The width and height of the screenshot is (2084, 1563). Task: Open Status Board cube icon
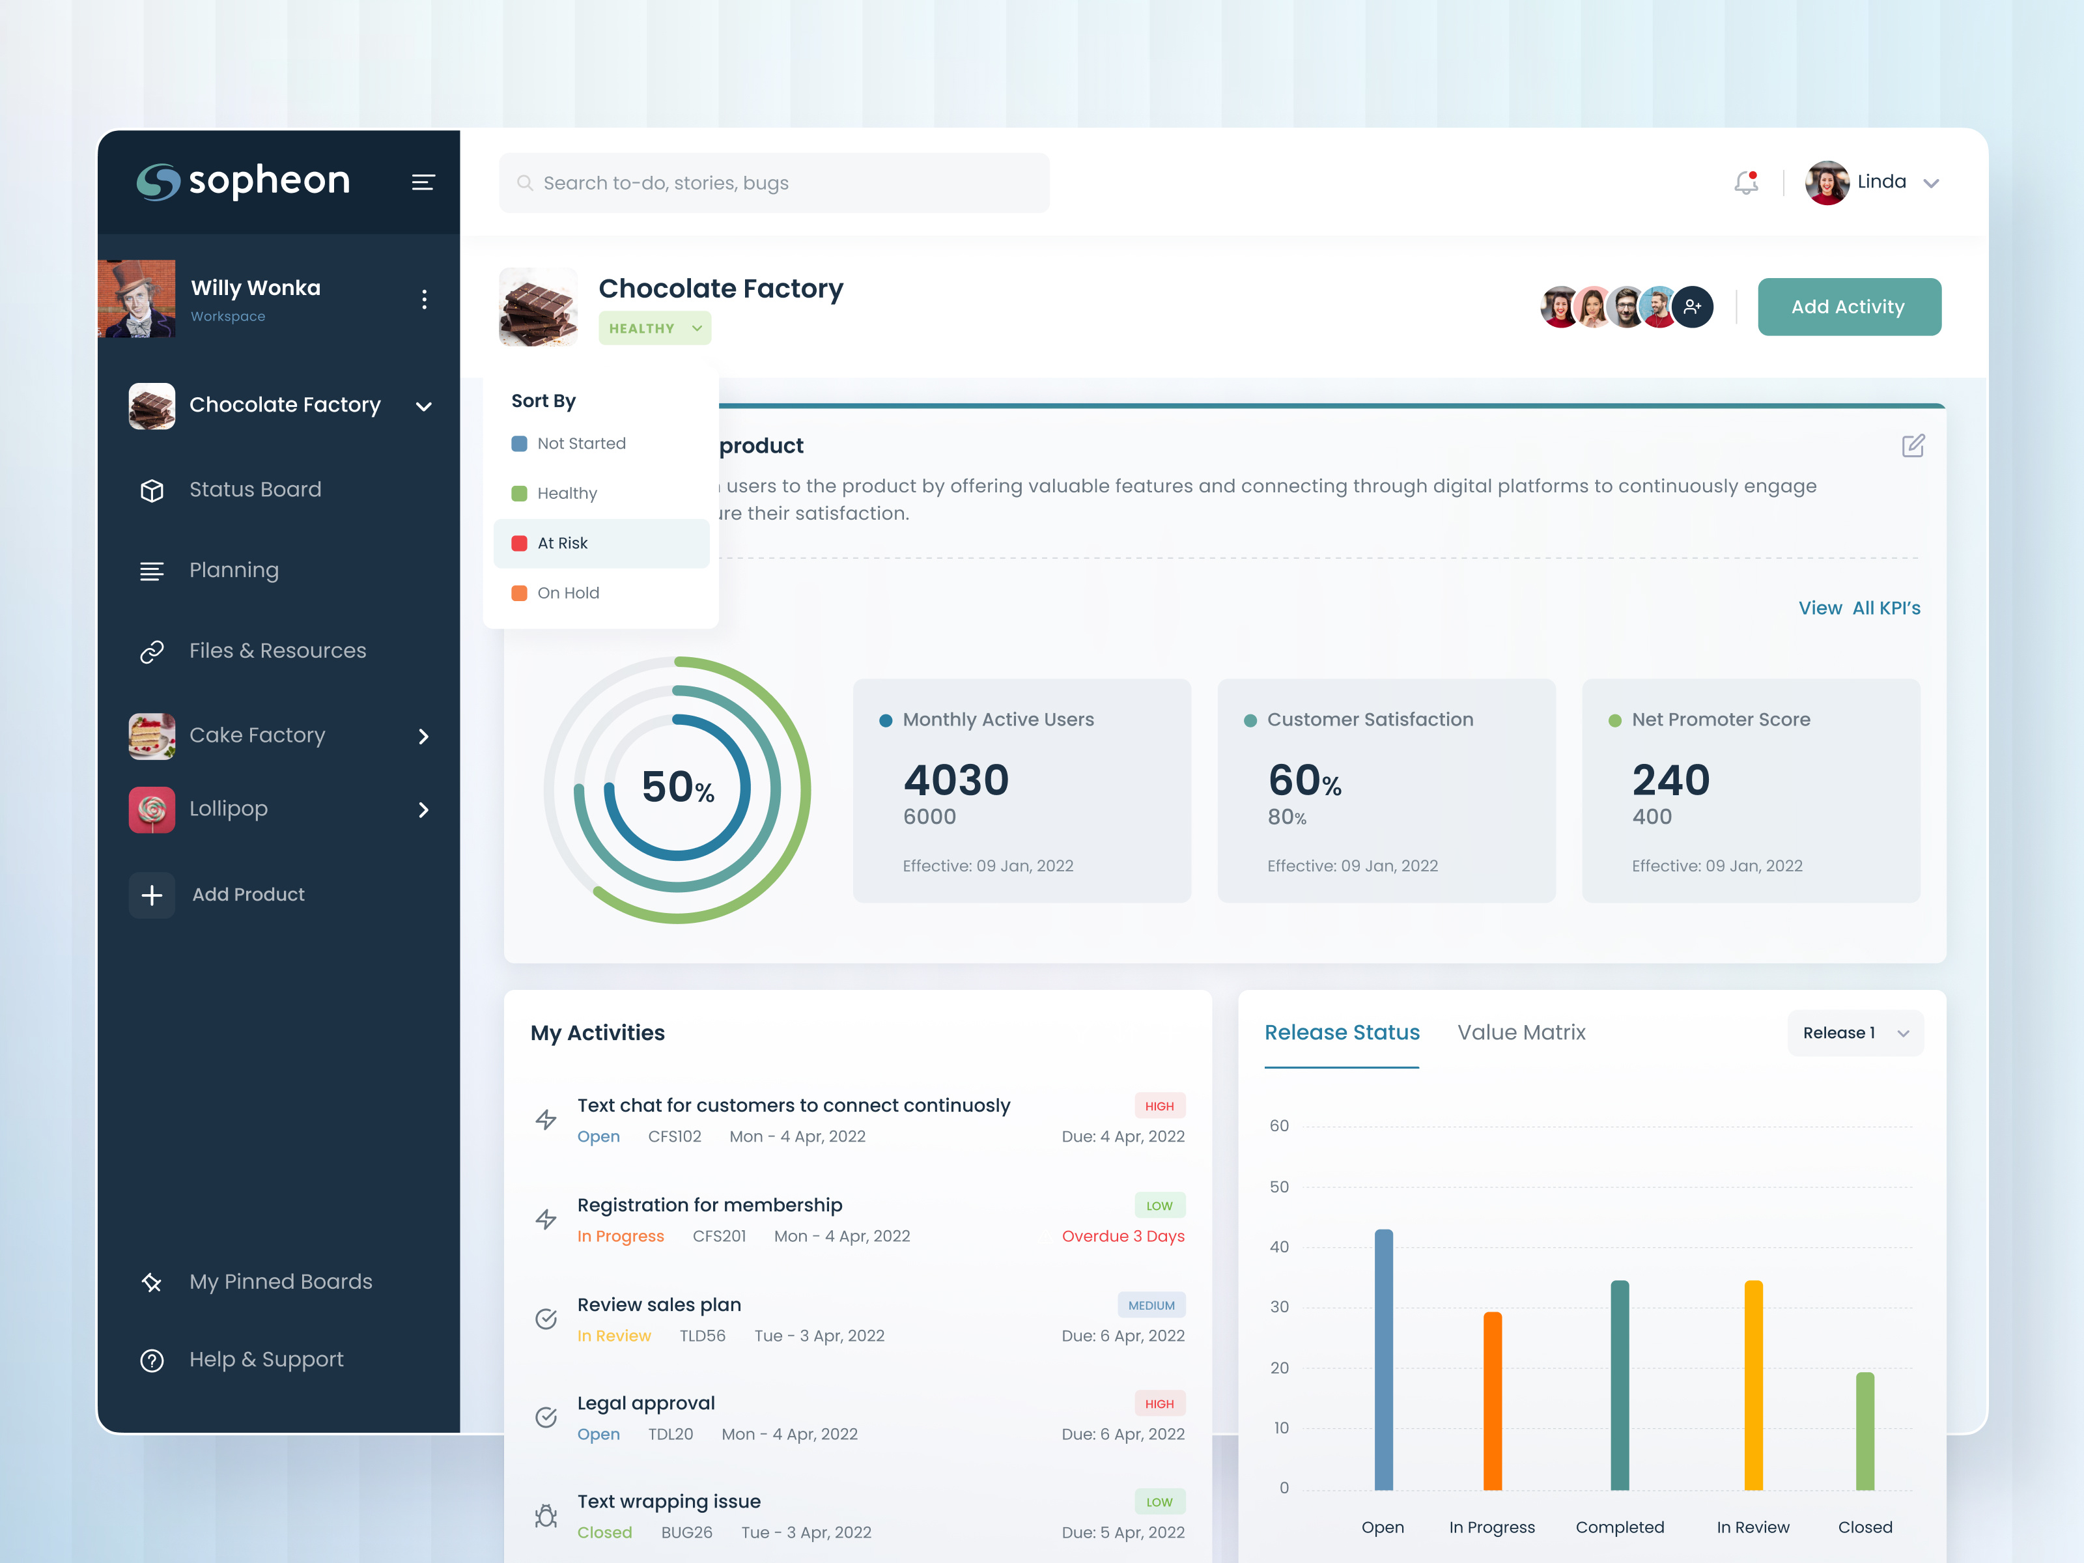click(152, 491)
